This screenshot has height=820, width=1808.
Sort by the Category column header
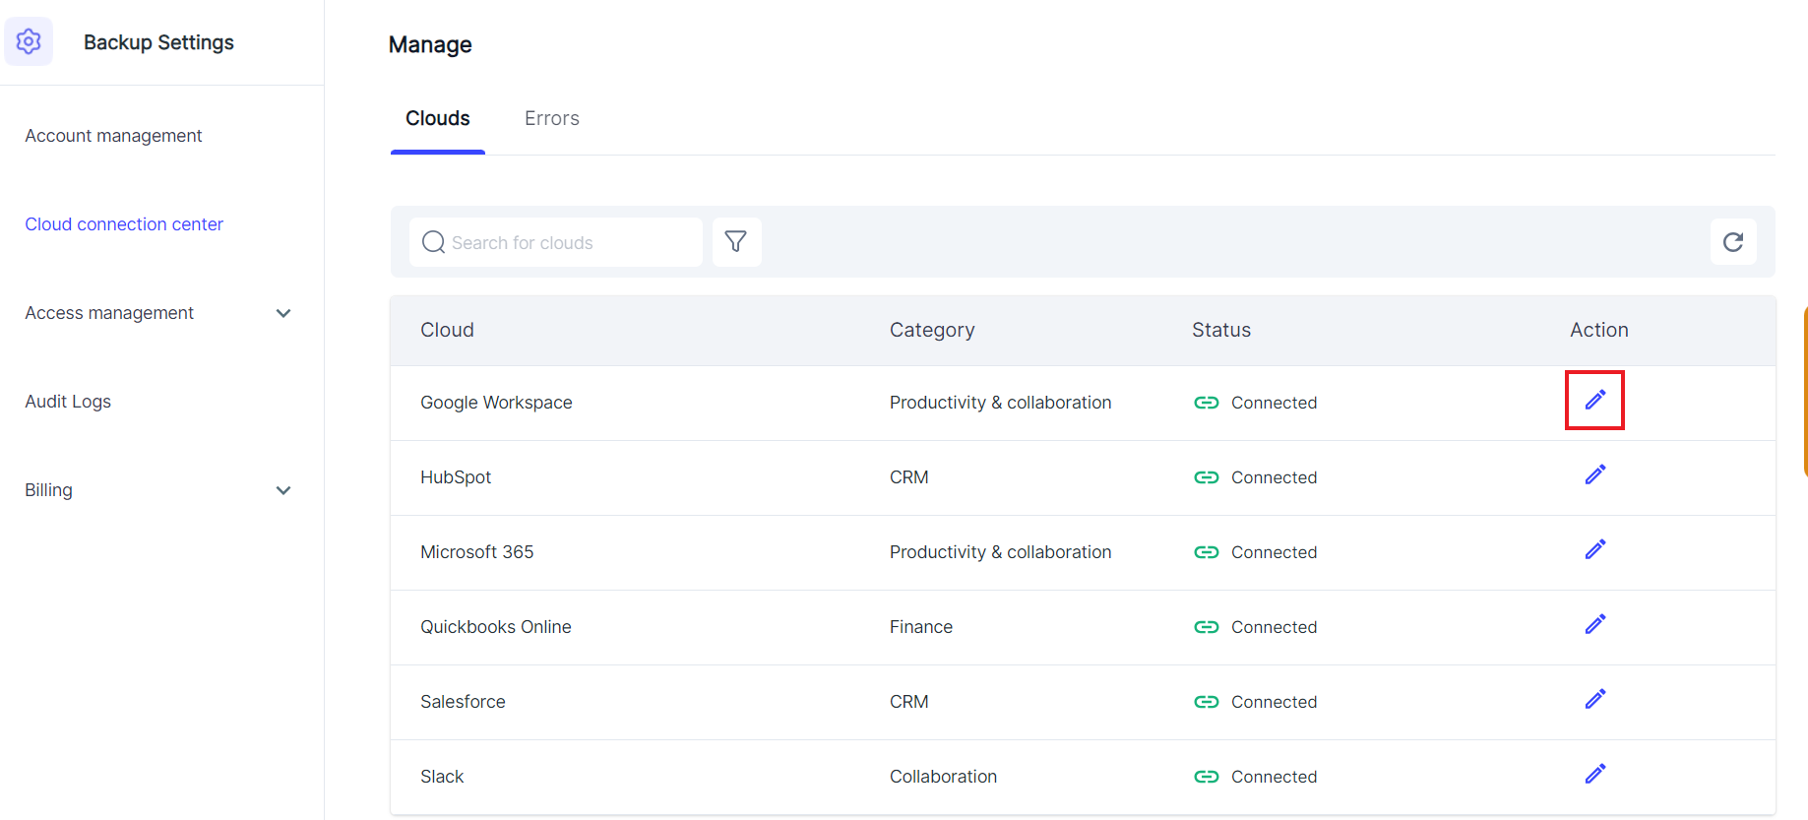[931, 330]
